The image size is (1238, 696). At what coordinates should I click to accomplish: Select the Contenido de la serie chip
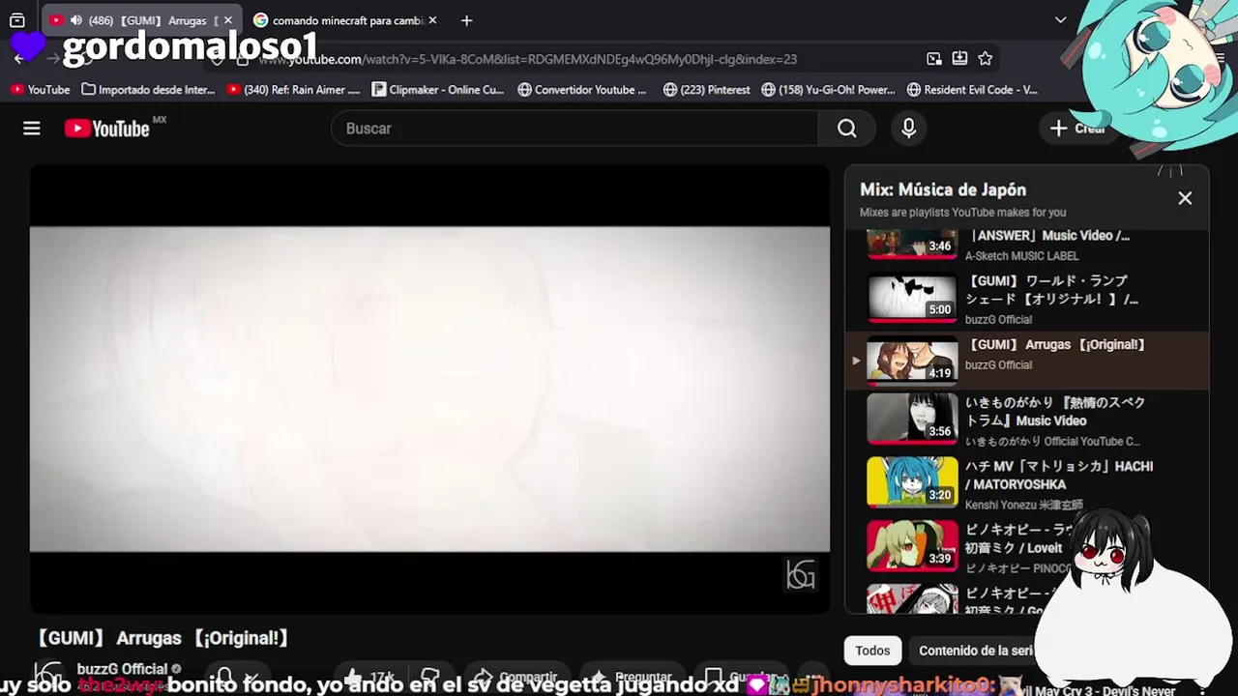pyautogui.click(x=977, y=651)
